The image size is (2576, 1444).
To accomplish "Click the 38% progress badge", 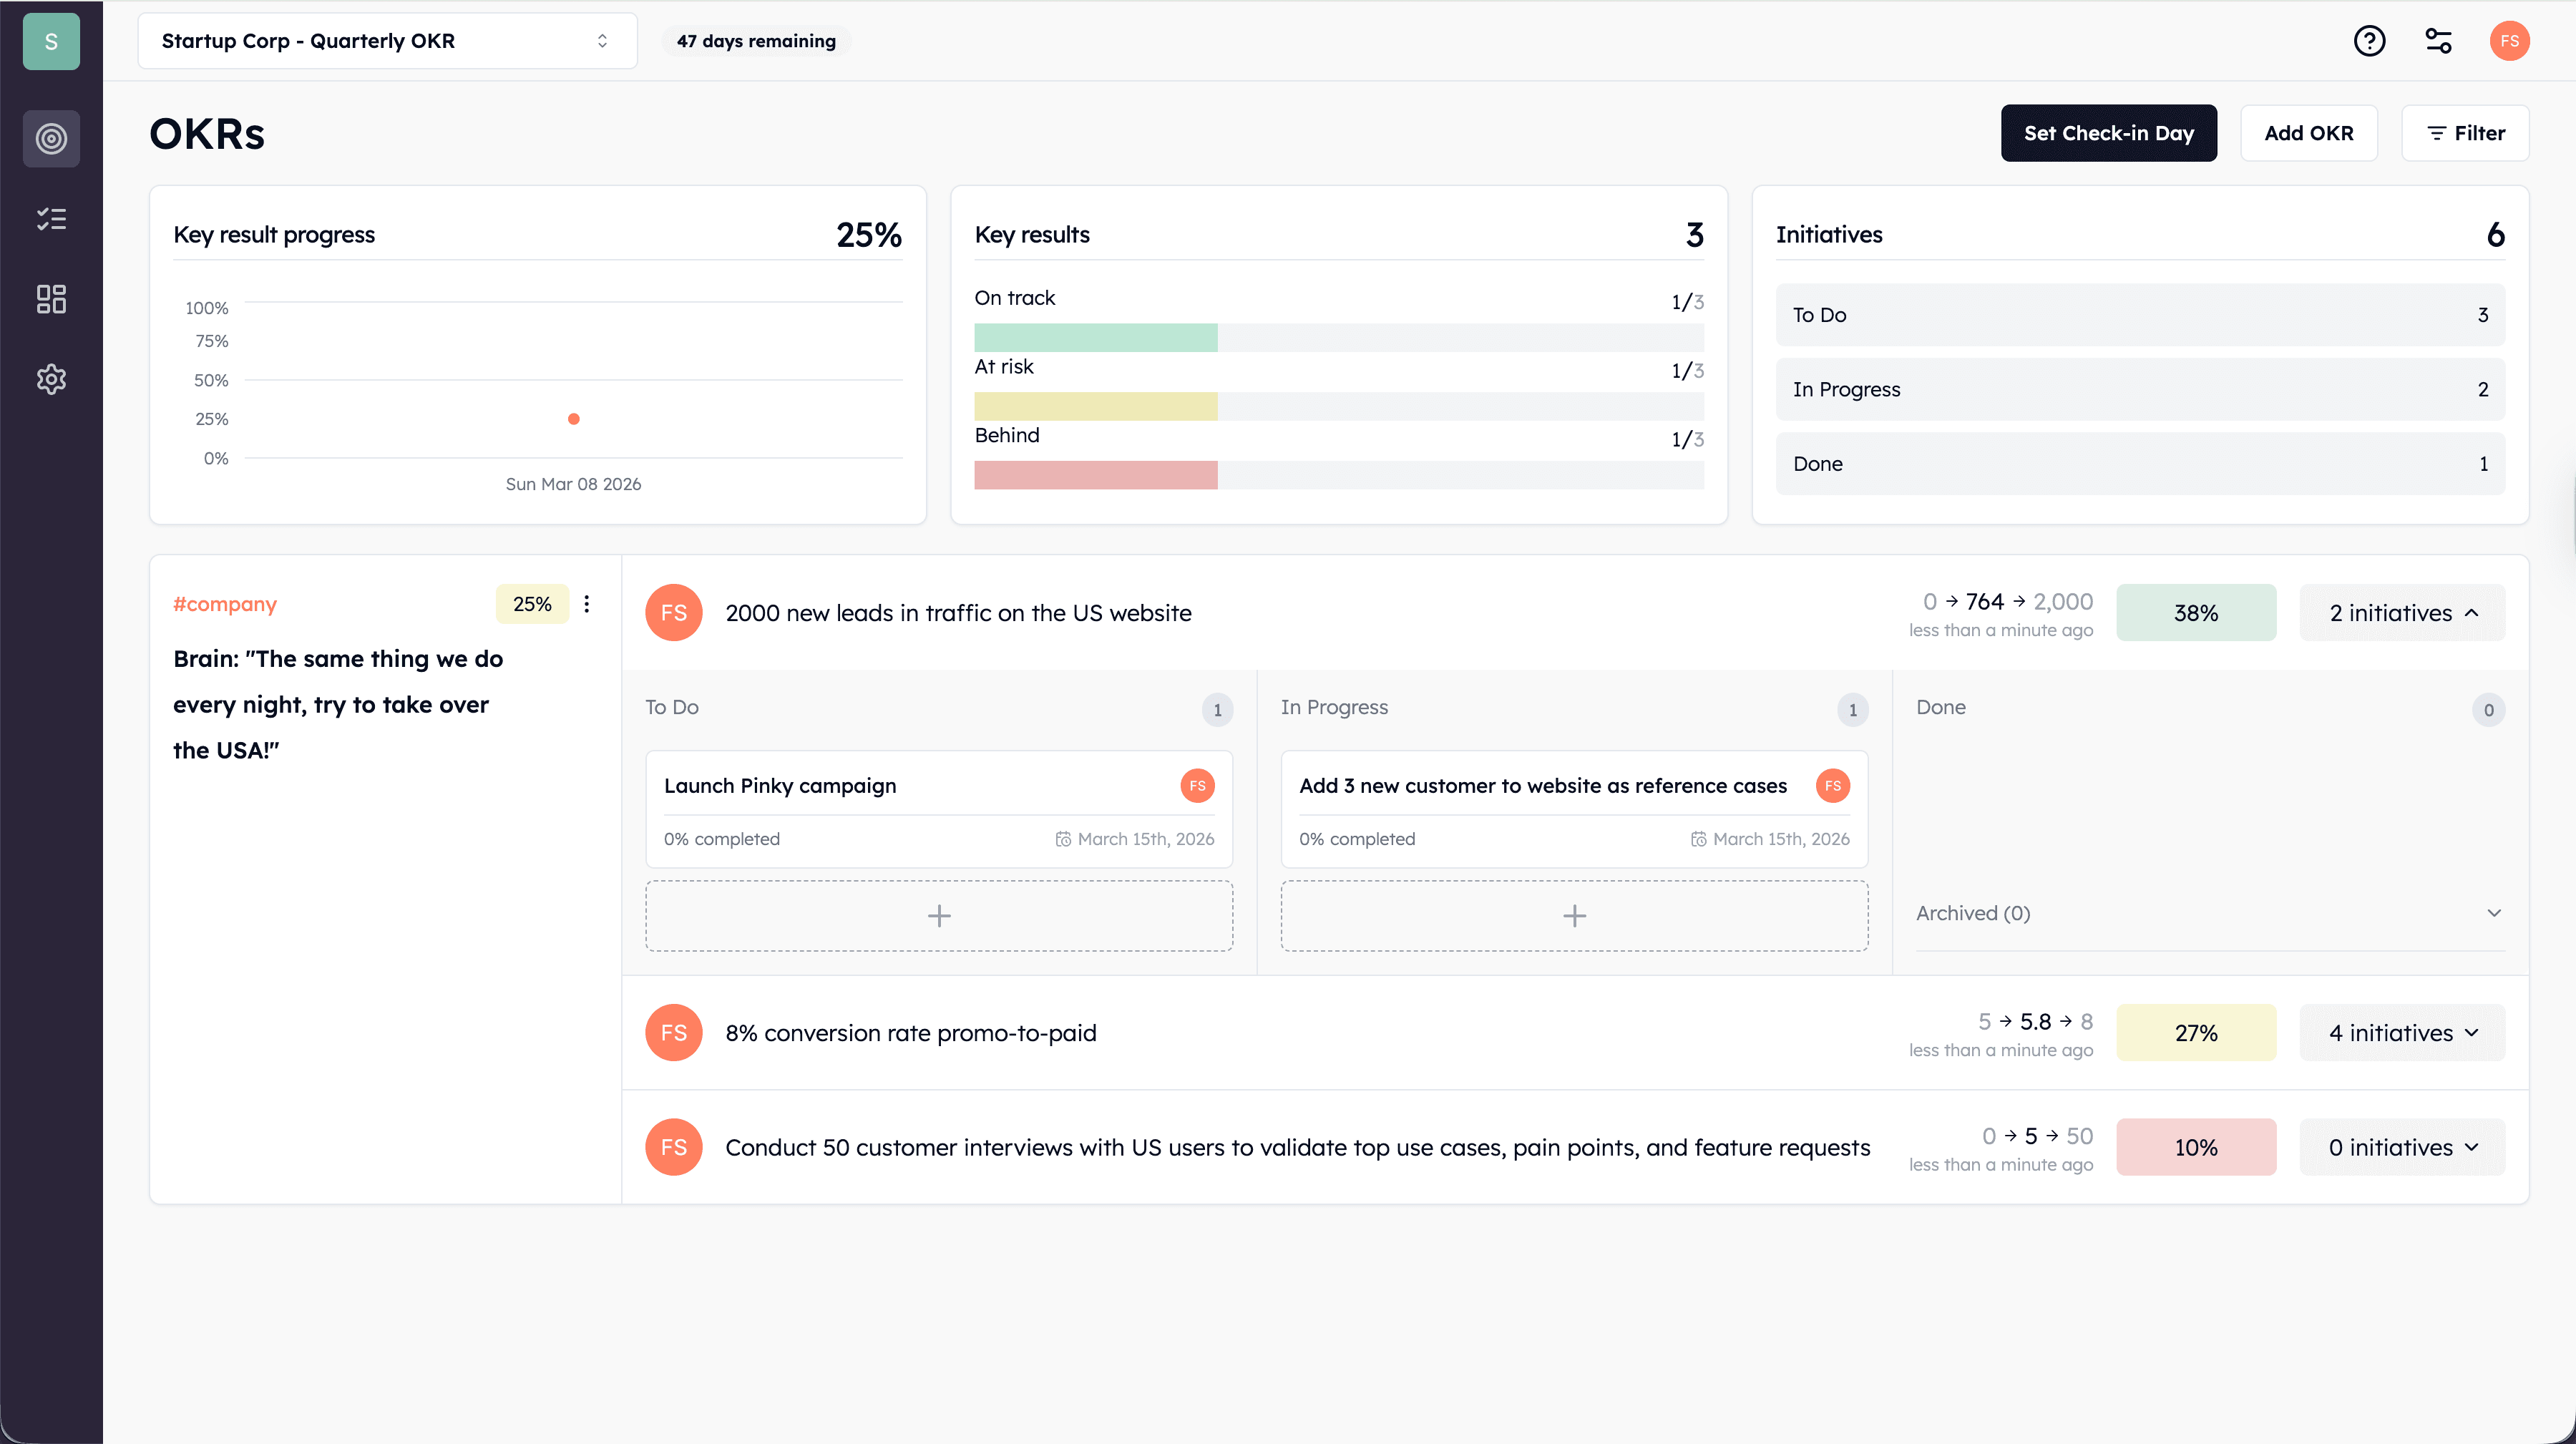I will point(2196,613).
